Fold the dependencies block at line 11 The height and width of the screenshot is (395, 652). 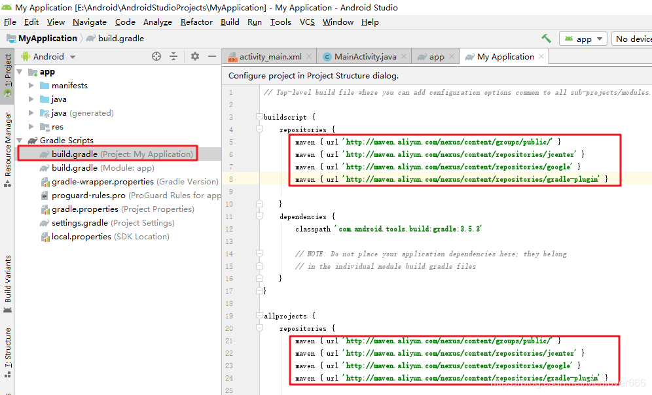(259, 216)
